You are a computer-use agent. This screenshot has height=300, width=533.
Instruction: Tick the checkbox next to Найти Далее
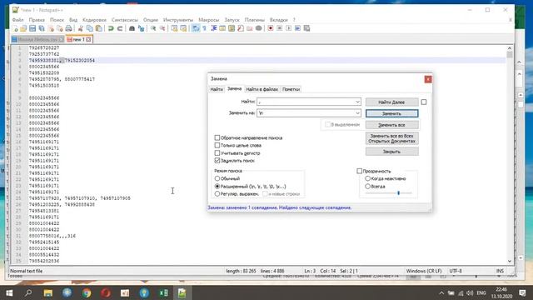click(424, 102)
